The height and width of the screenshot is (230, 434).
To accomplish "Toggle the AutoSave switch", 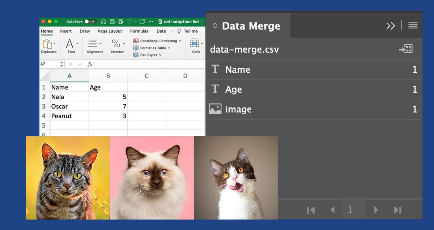I will click(x=90, y=22).
